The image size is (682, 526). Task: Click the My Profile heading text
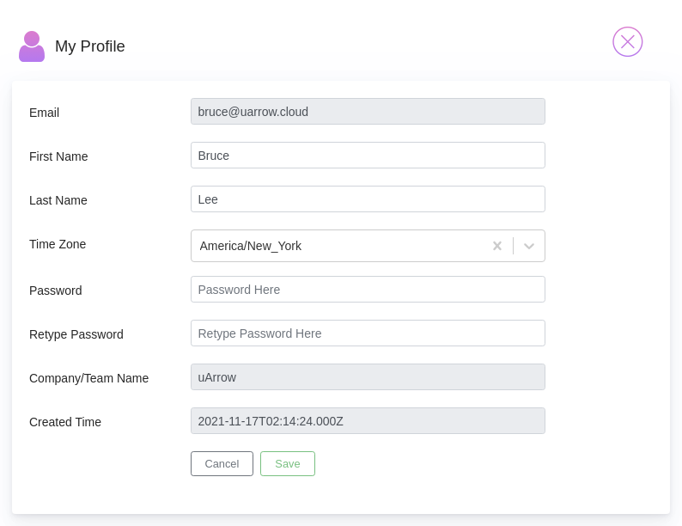(x=90, y=46)
